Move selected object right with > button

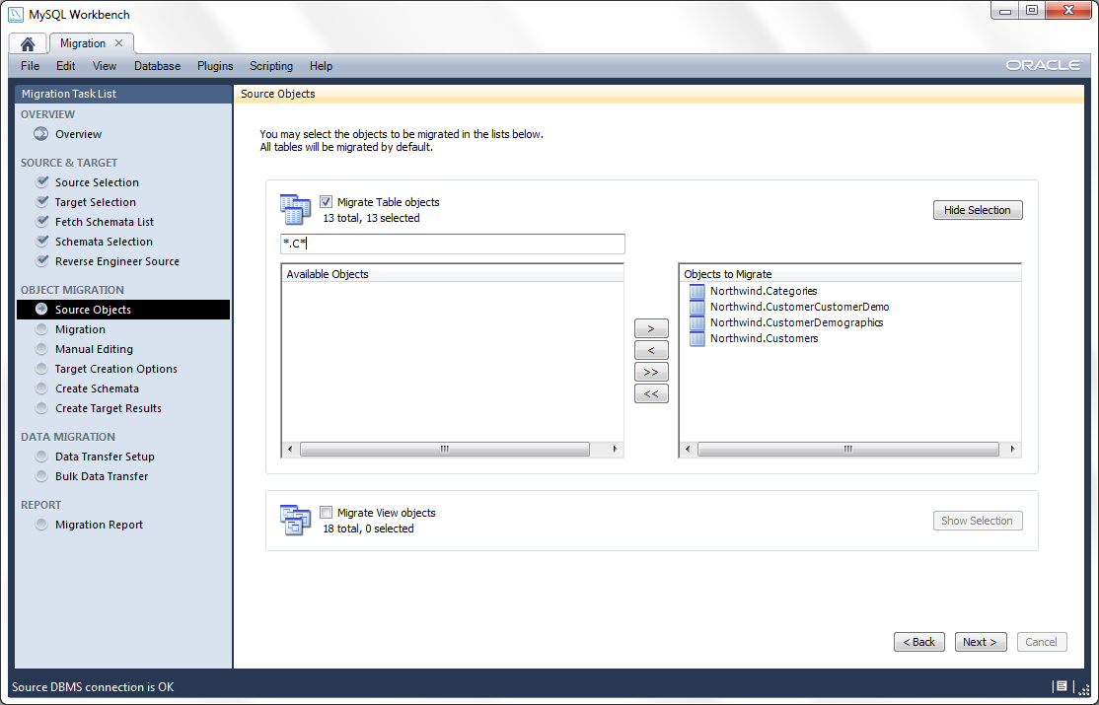pyautogui.click(x=651, y=328)
